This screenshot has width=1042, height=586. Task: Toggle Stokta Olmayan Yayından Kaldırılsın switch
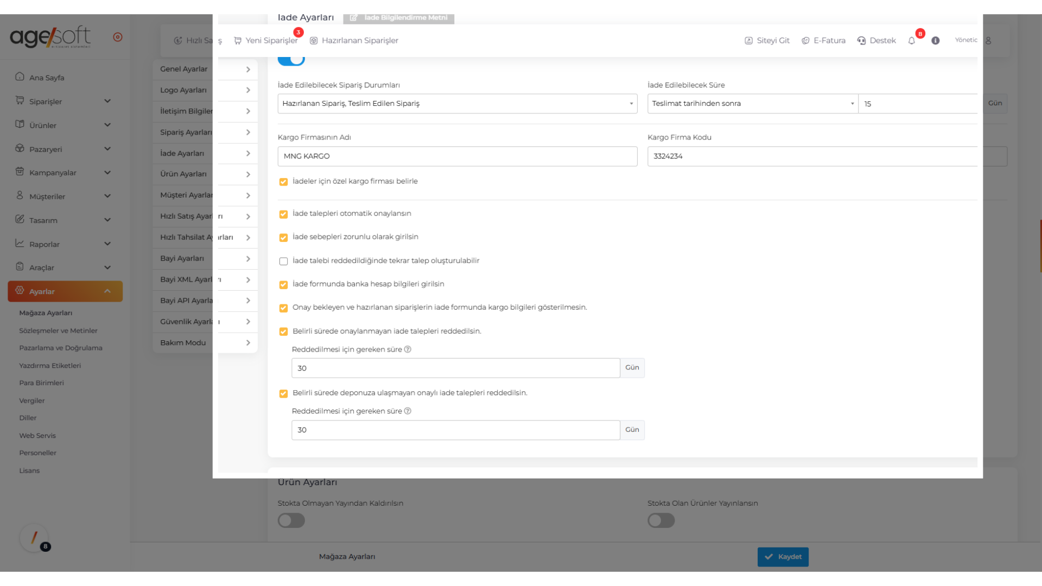[291, 521]
